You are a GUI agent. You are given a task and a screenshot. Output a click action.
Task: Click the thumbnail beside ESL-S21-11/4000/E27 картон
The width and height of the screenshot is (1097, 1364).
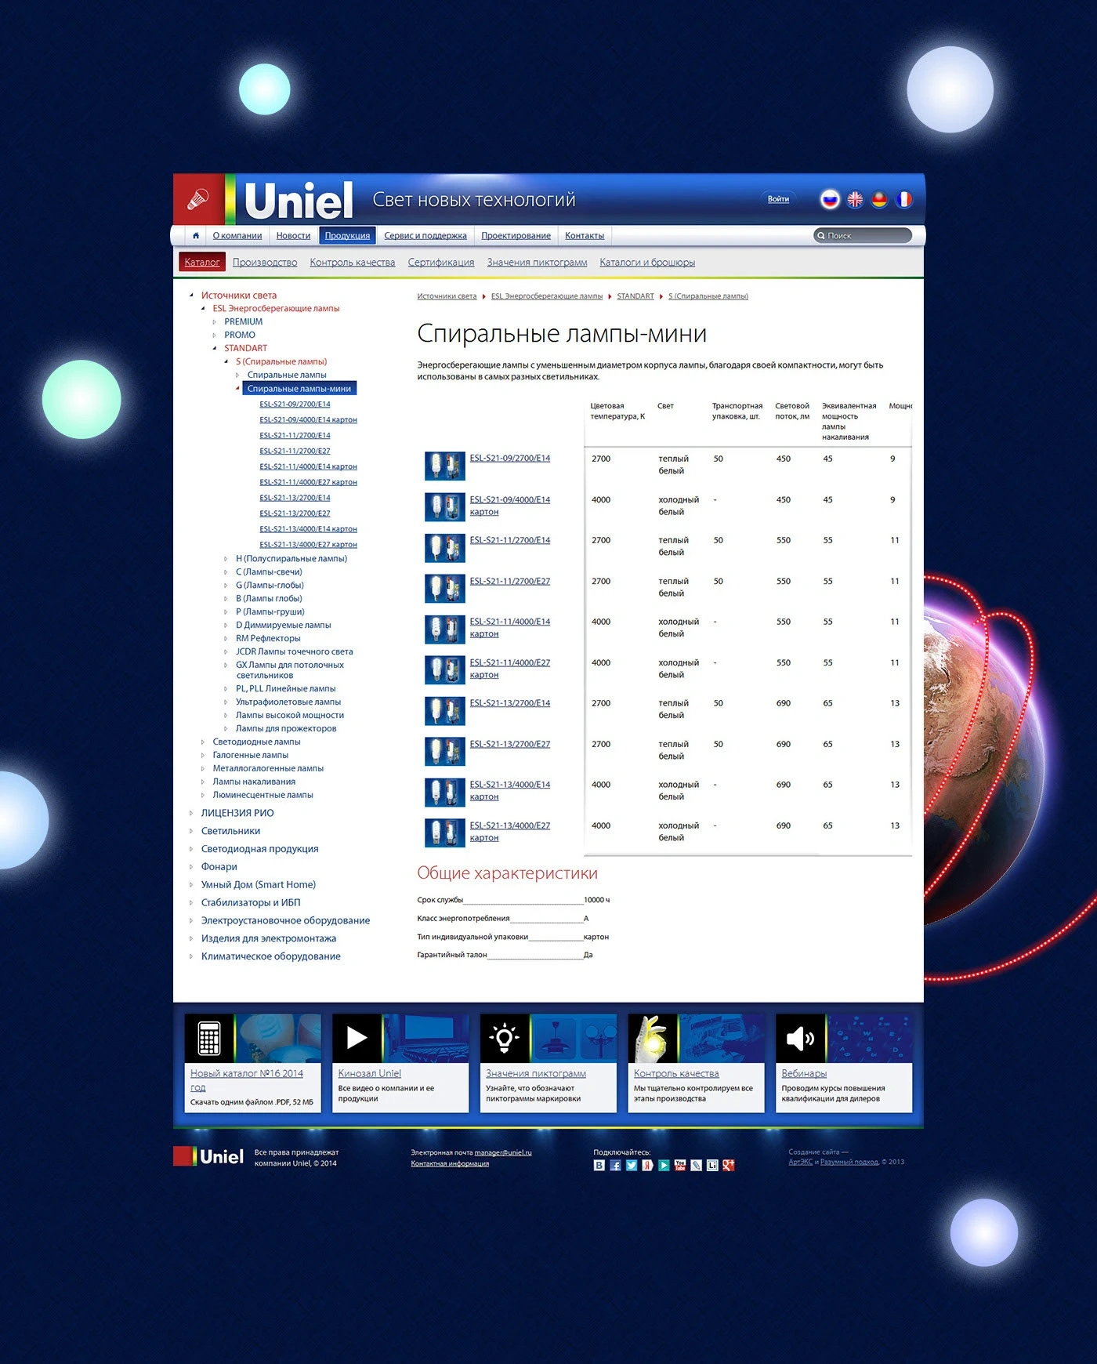coord(445,670)
